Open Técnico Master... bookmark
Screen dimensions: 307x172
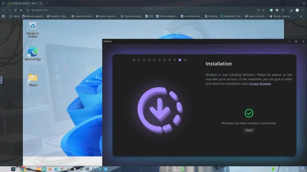tap(166, 16)
